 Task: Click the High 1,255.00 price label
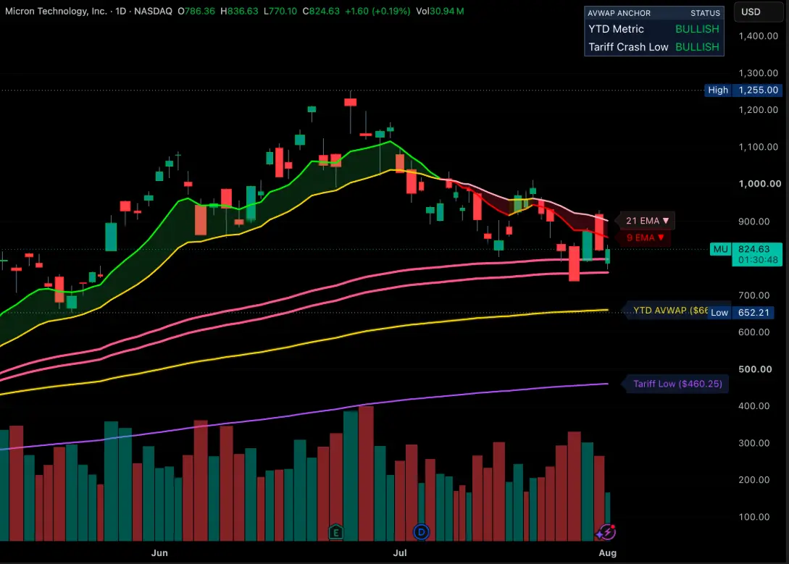(x=743, y=90)
